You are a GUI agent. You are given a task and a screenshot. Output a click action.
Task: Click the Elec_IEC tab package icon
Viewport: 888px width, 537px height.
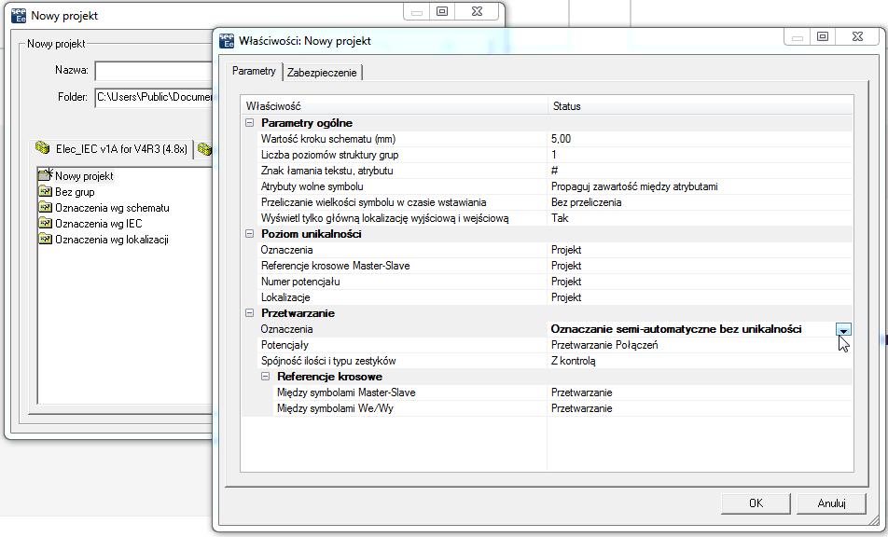[43, 148]
